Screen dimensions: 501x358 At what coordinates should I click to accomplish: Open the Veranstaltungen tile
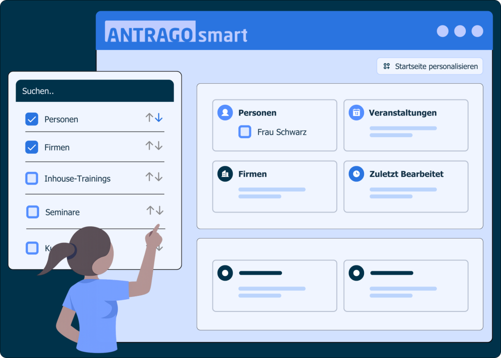coord(406,125)
